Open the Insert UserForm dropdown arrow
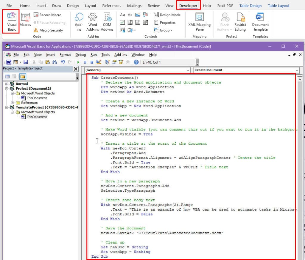Viewport: 305px width, 260px height. click(20, 62)
